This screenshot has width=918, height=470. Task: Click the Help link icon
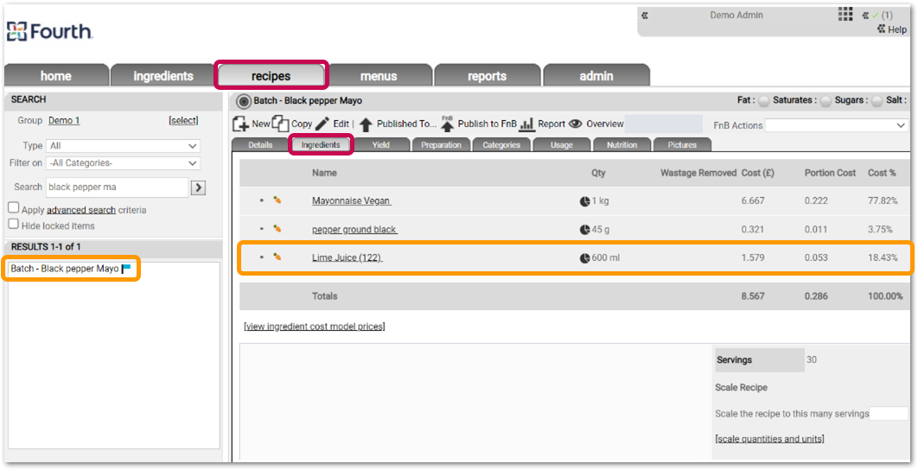tap(881, 29)
